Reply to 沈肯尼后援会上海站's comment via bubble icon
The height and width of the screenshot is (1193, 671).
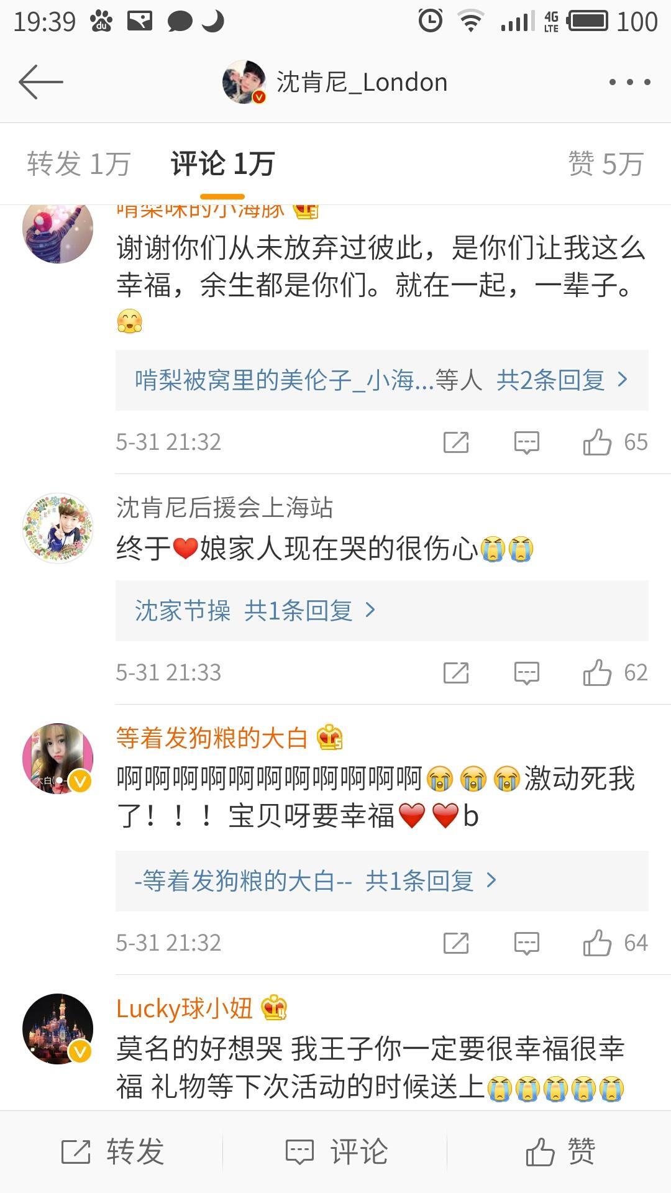pyautogui.click(x=526, y=673)
